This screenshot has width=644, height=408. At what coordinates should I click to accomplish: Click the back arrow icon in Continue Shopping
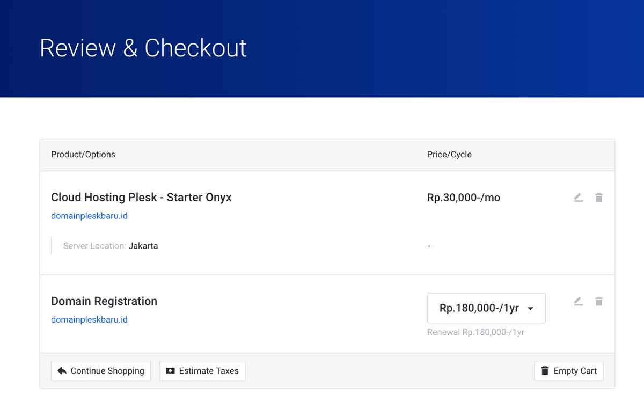pos(61,370)
